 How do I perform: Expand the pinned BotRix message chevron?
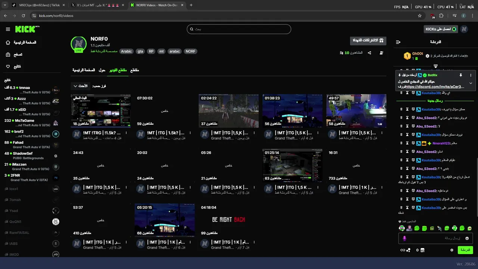point(471,83)
